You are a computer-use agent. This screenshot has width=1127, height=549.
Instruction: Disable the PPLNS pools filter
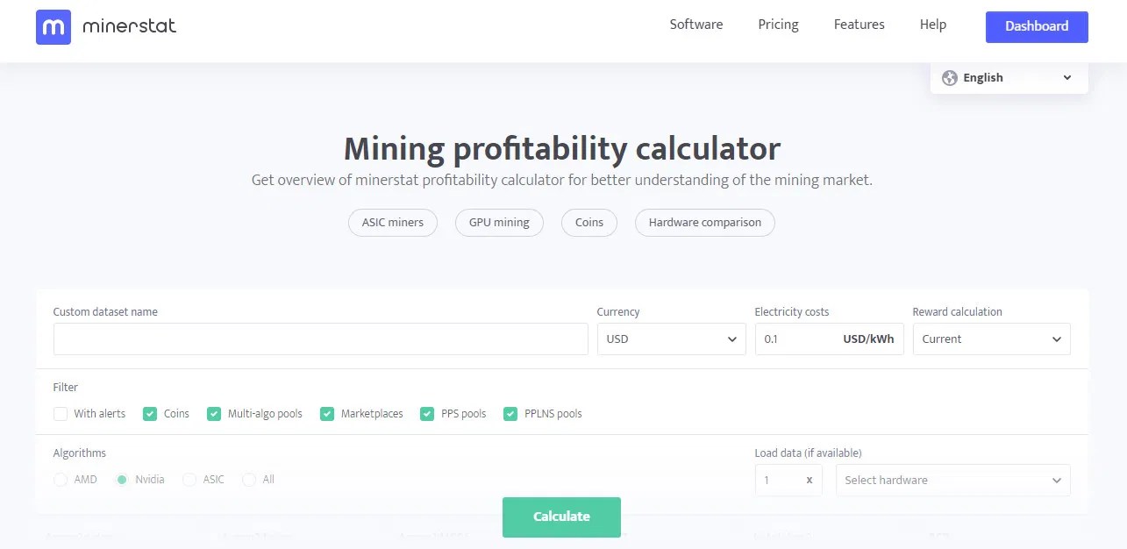[x=510, y=413]
